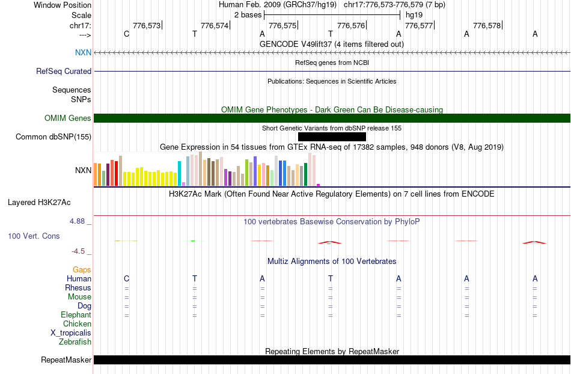Click the black NXN label beside GTEx chart
Screen dimensions: 571x374
83,170
